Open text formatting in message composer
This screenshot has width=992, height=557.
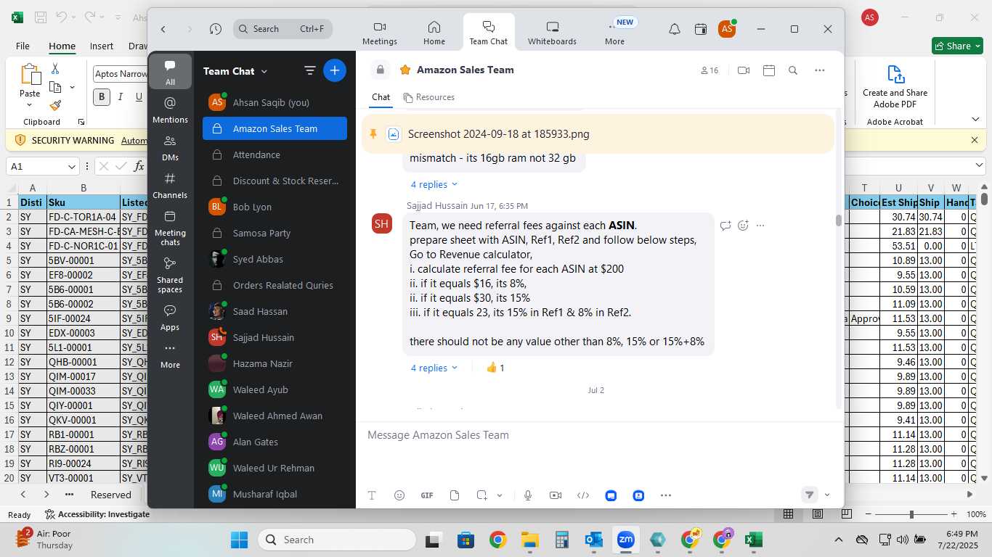click(x=372, y=495)
